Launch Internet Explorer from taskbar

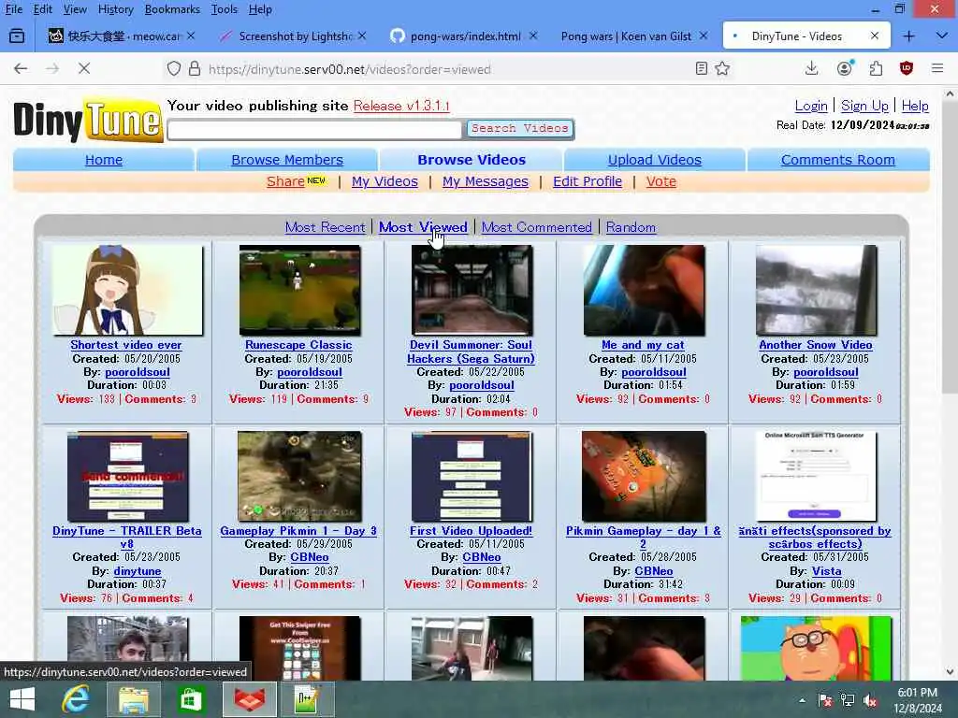click(x=76, y=699)
